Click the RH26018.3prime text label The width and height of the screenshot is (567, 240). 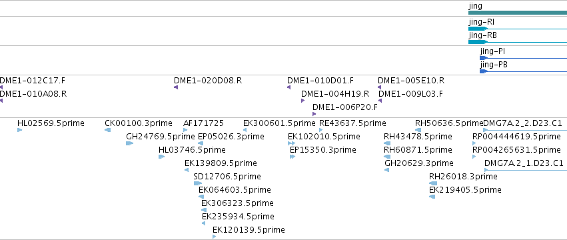pos(463,177)
